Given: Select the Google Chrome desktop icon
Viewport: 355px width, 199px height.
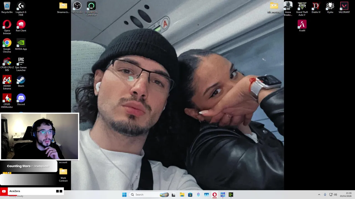Looking at the screenshot, I should (7, 46).
